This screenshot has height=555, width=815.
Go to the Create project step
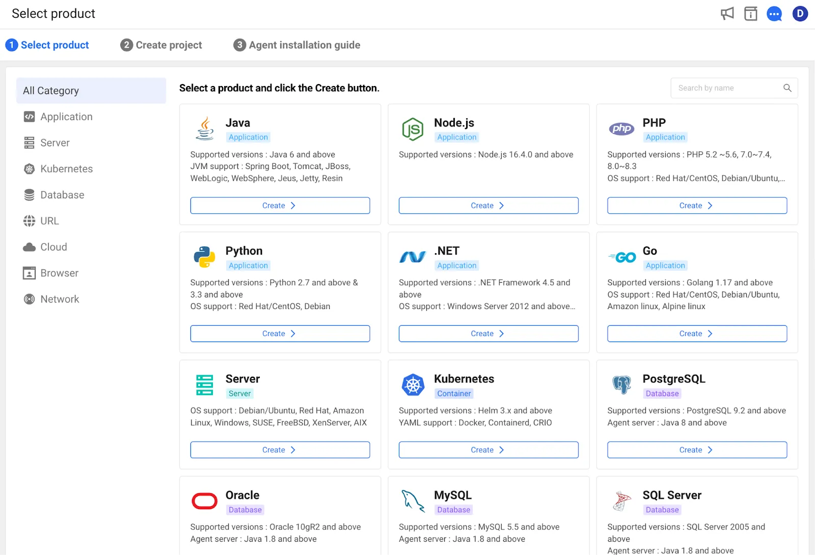coord(161,45)
